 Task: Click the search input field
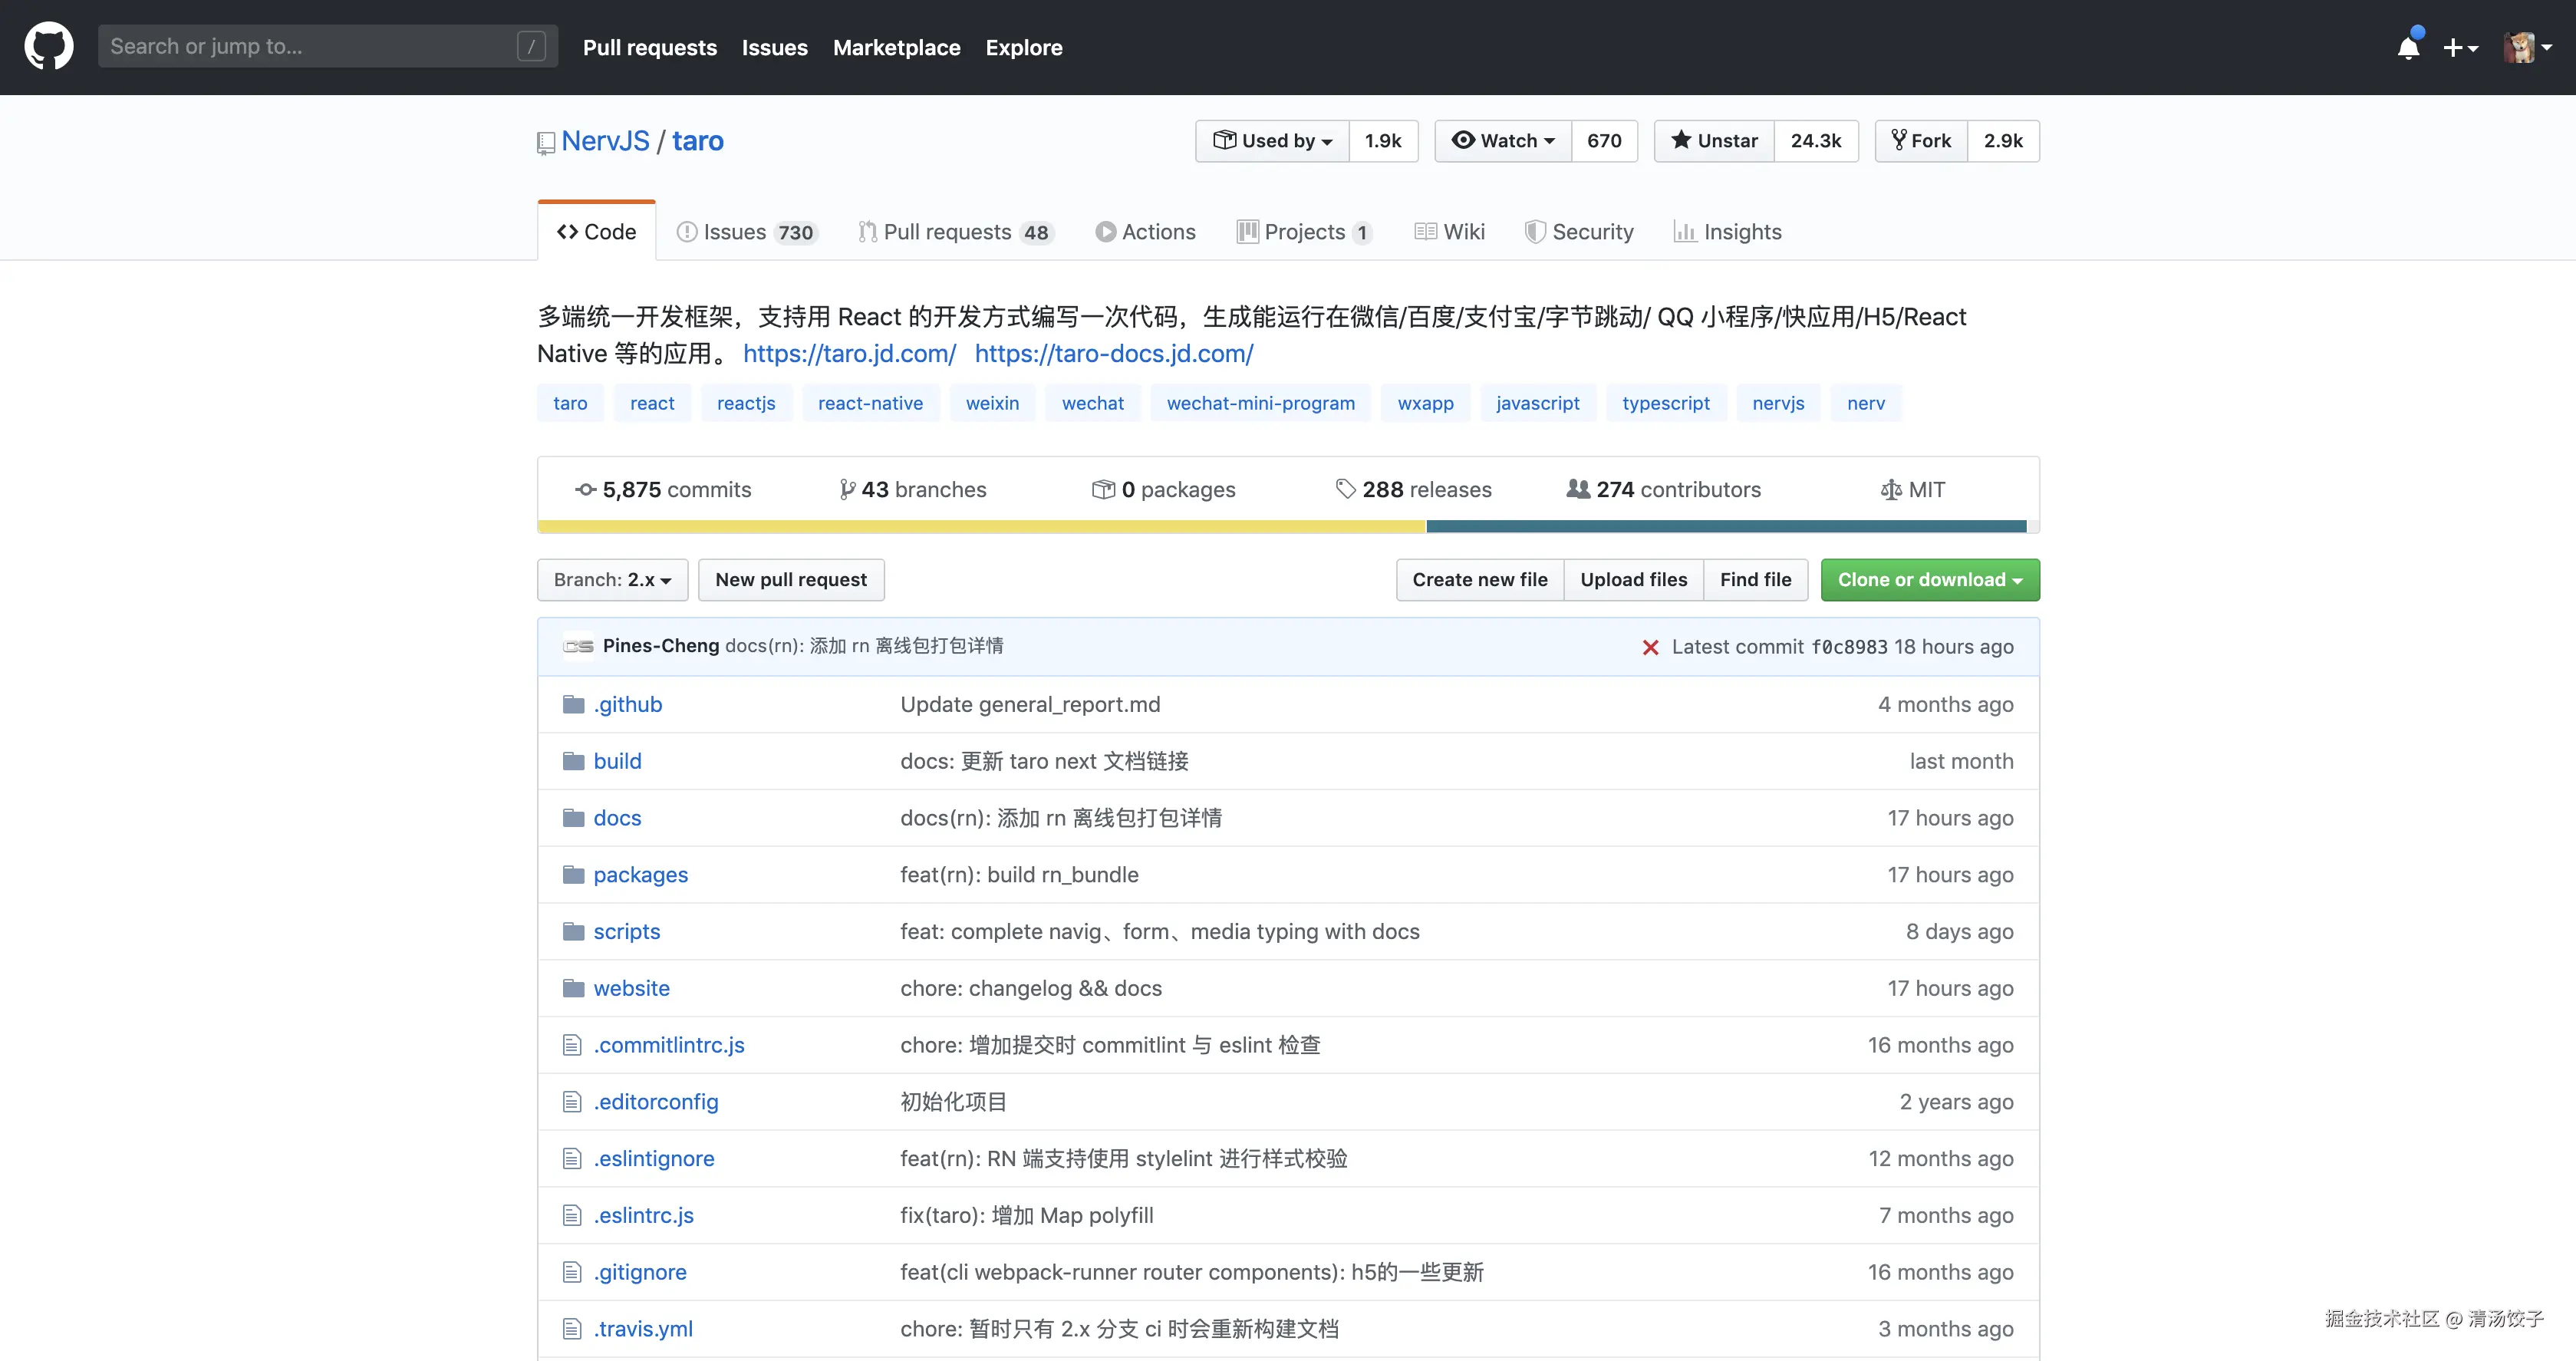(x=327, y=46)
